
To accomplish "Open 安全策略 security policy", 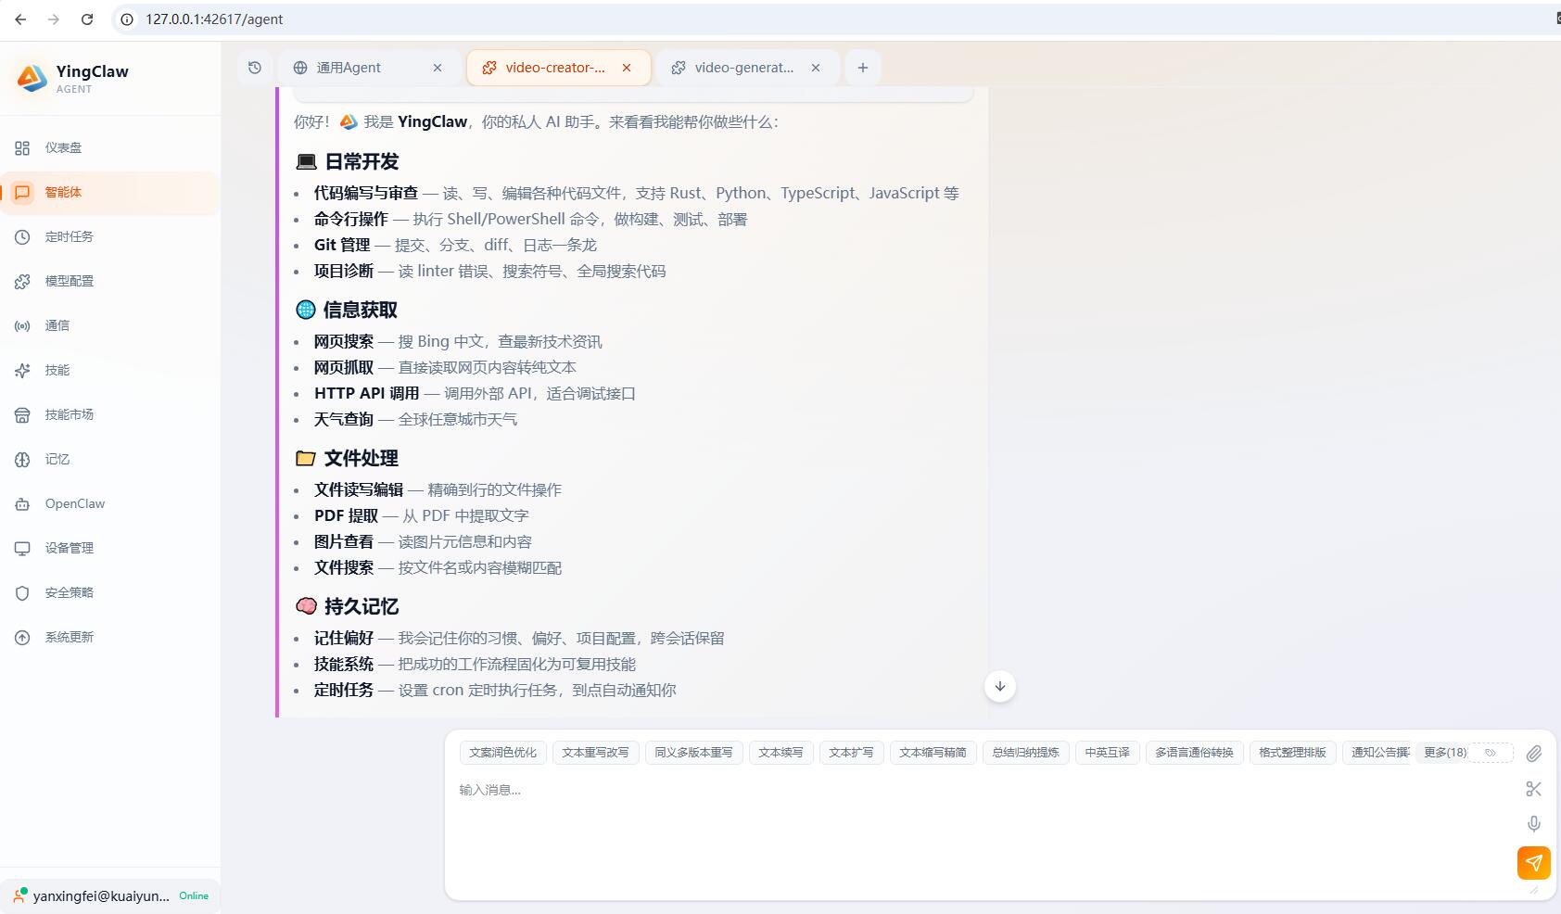I will (x=109, y=592).
